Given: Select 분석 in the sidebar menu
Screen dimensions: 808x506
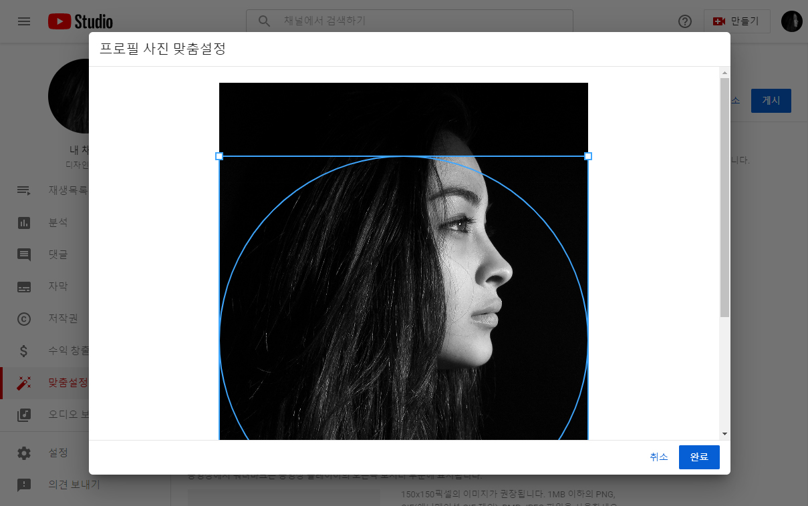Looking at the screenshot, I should 58,222.
